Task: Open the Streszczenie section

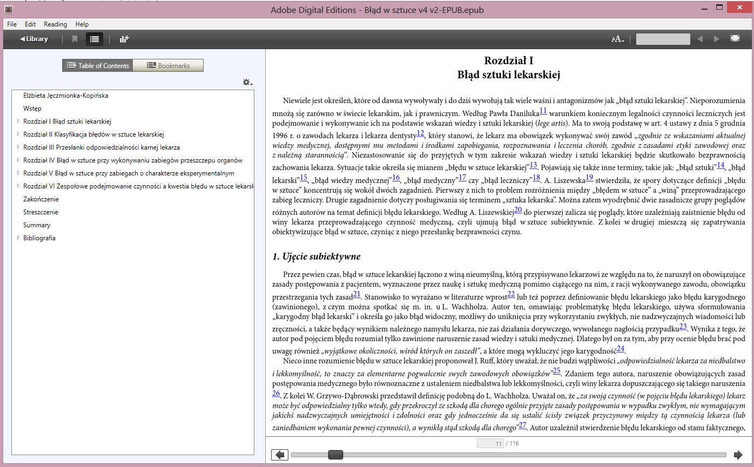Action: point(41,212)
